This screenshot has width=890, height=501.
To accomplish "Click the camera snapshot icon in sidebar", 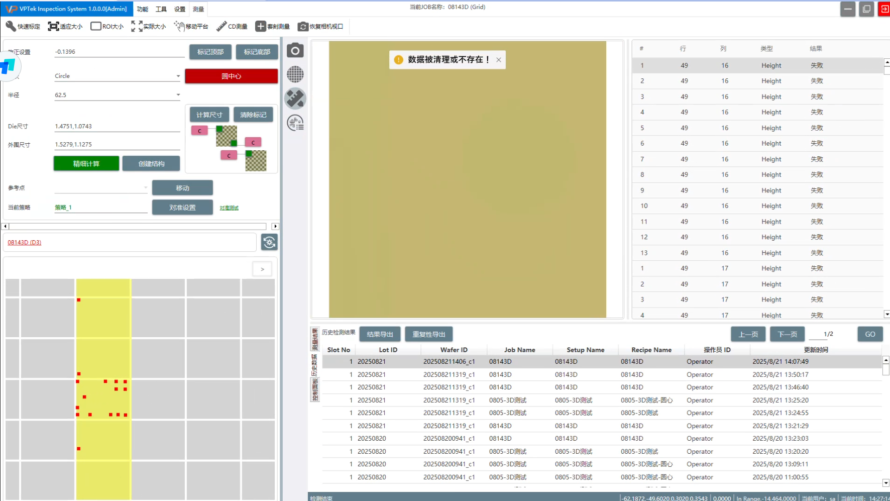I will tap(295, 50).
